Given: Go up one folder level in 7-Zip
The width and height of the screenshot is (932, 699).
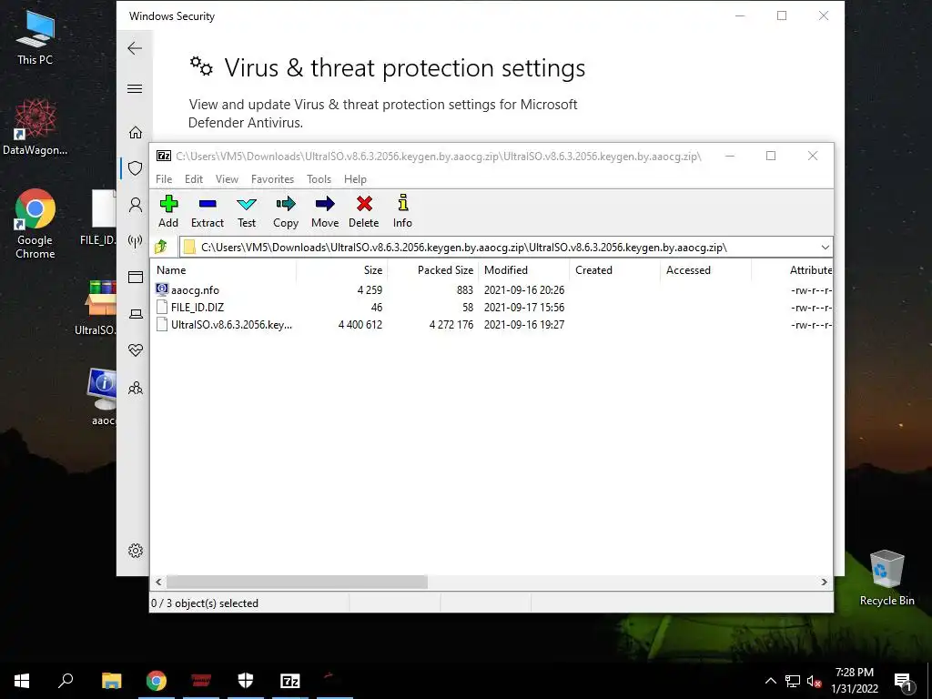Looking at the screenshot, I should pos(161,247).
